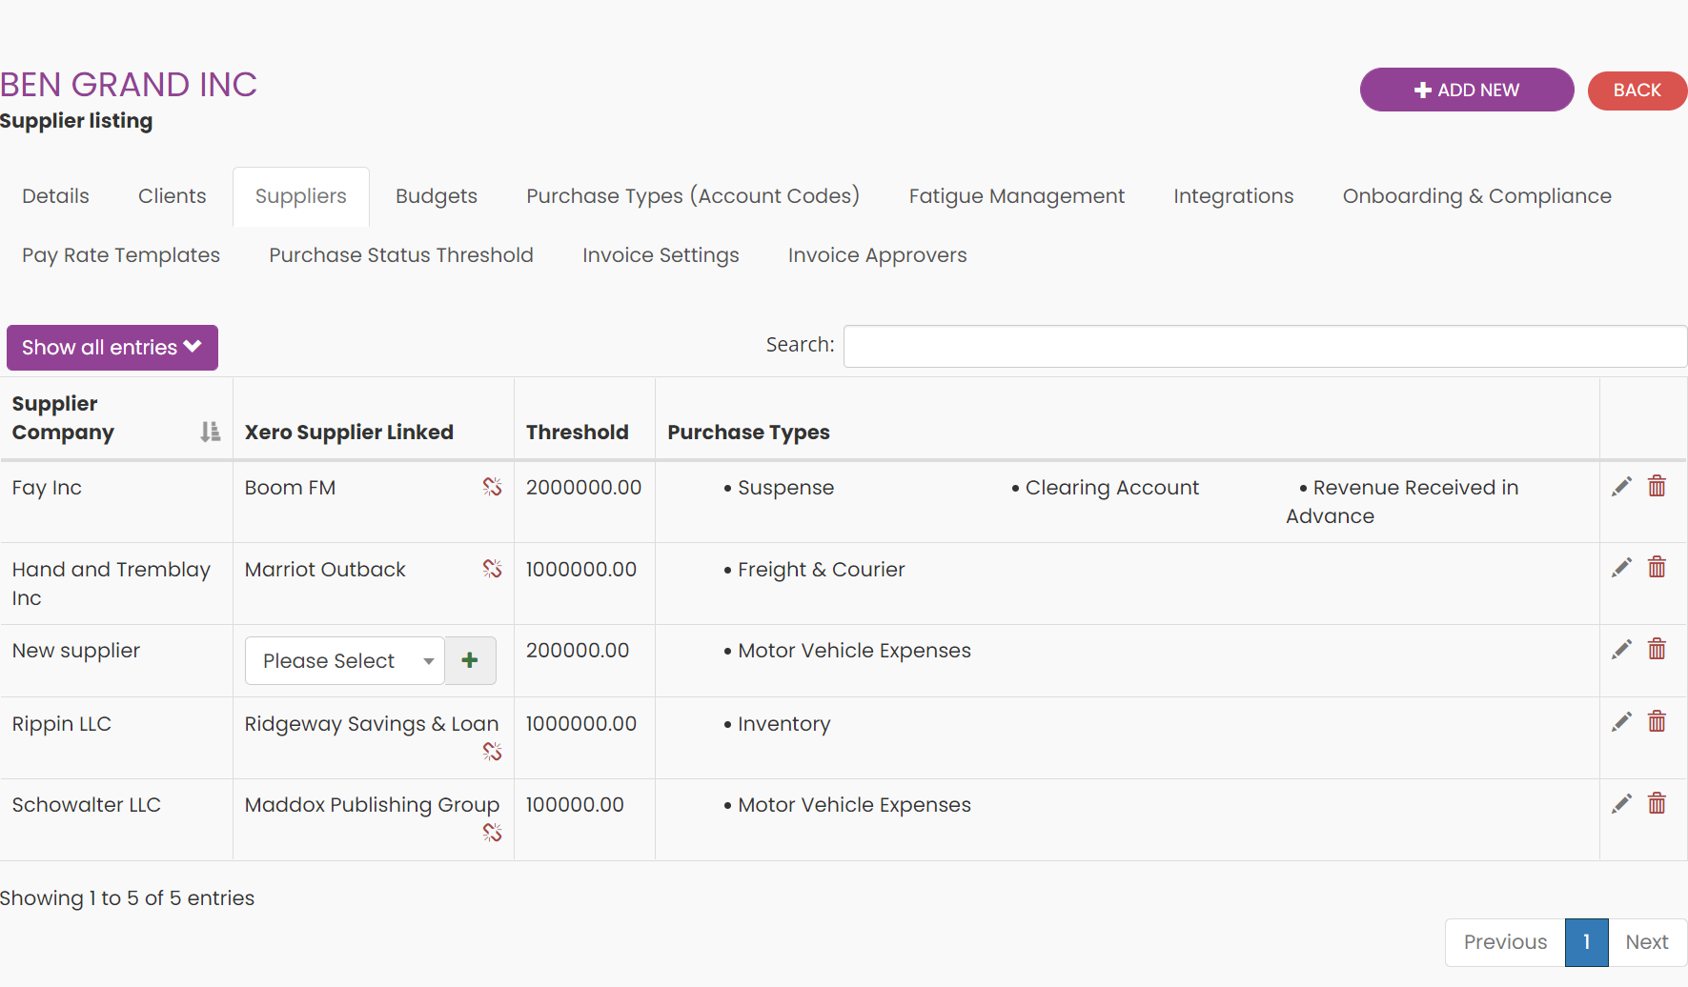This screenshot has width=1688, height=987.
Task: Focus the Search input field
Action: (x=1264, y=346)
